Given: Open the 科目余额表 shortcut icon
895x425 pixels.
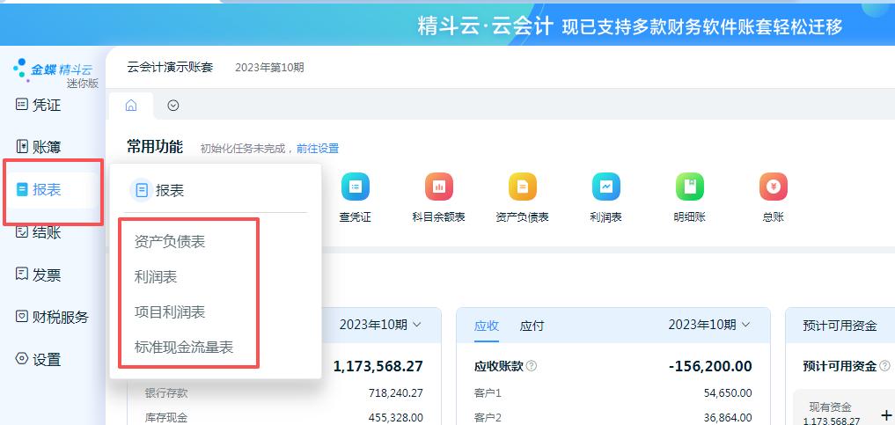Looking at the screenshot, I should pyautogui.click(x=438, y=187).
